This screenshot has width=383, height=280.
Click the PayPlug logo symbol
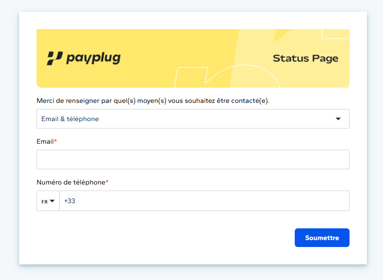coord(55,58)
